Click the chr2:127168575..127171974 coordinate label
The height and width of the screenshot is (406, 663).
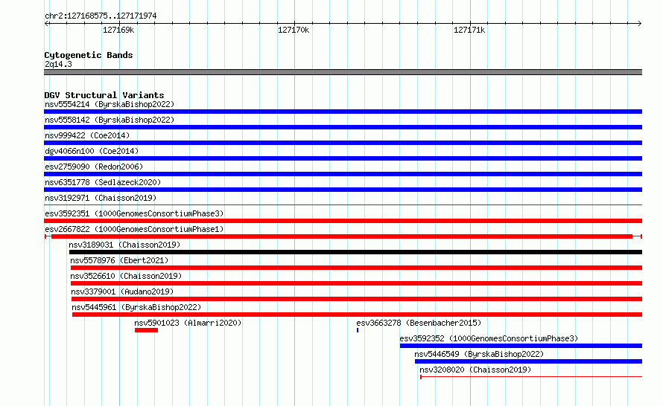click(101, 16)
